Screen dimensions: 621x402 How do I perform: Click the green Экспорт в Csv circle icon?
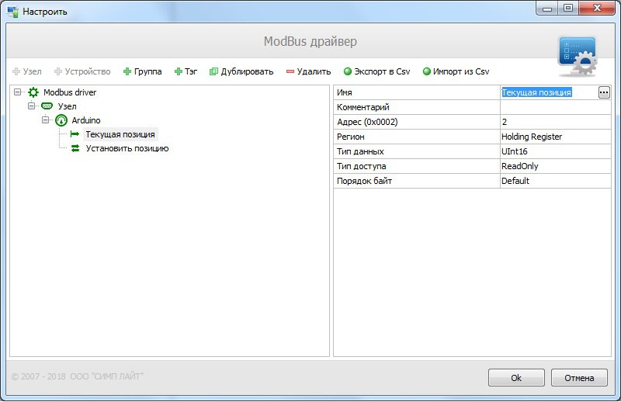[x=347, y=71]
